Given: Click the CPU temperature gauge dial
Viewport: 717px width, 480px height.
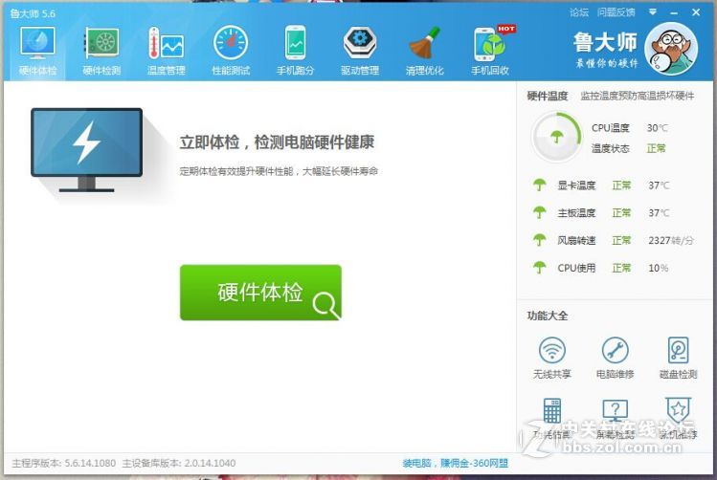Looking at the screenshot, I should point(556,137).
